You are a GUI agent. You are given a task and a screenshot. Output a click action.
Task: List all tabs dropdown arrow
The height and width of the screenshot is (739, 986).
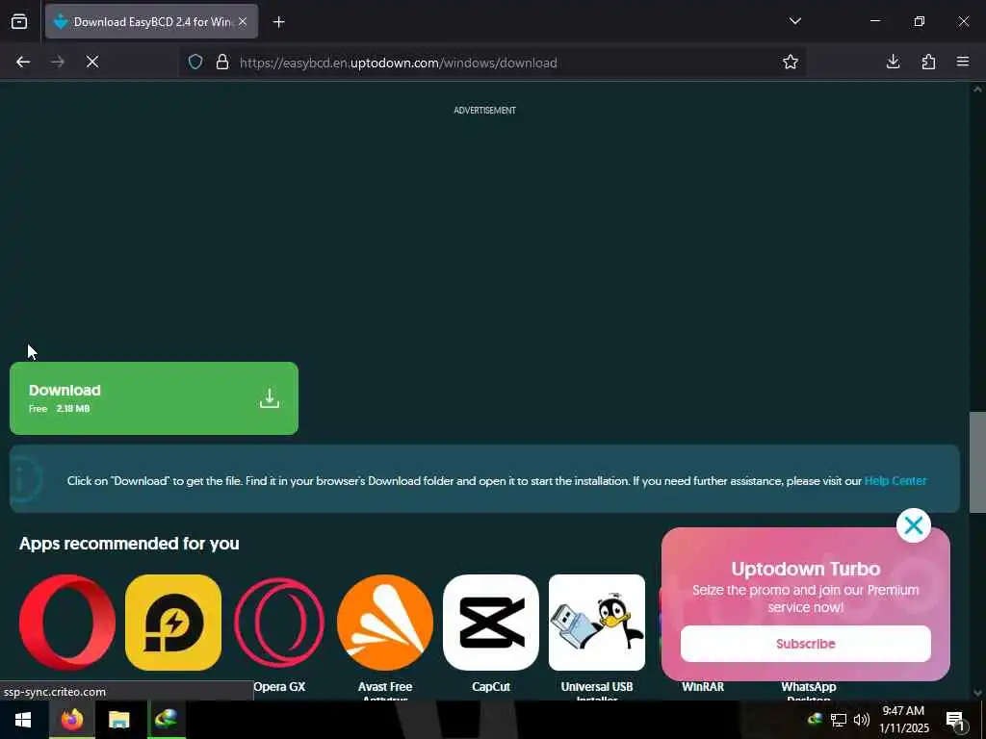[x=794, y=21]
